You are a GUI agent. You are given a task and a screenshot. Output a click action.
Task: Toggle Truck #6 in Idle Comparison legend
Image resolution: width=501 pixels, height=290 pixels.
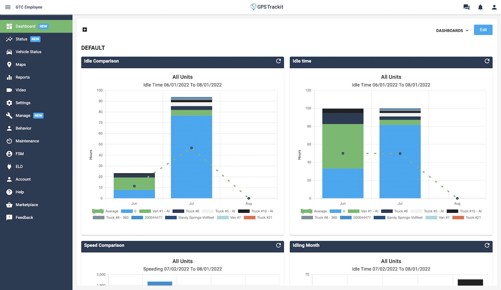186,211
